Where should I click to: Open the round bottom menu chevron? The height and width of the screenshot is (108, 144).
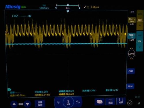point(130,103)
